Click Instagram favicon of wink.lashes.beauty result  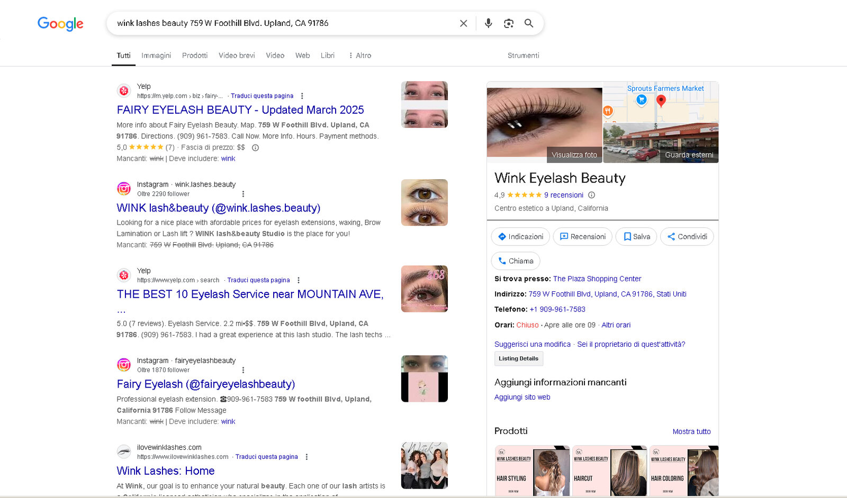tap(124, 189)
